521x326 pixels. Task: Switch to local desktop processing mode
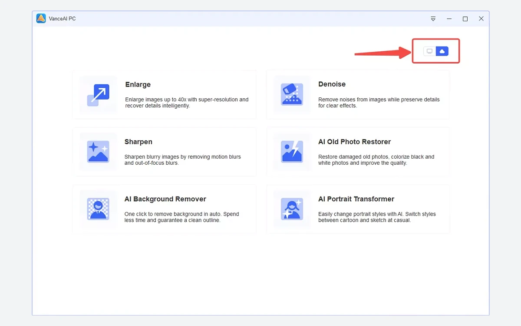(430, 51)
